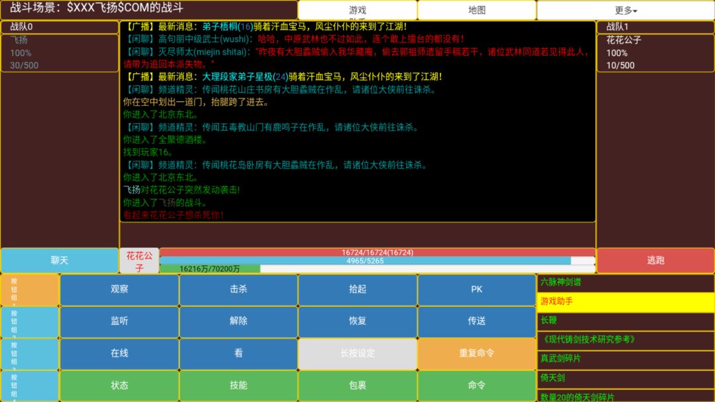Select the 花花公子 target button

pyautogui.click(x=138, y=261)
